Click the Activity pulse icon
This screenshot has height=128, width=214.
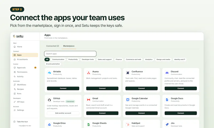coord(15,76)
